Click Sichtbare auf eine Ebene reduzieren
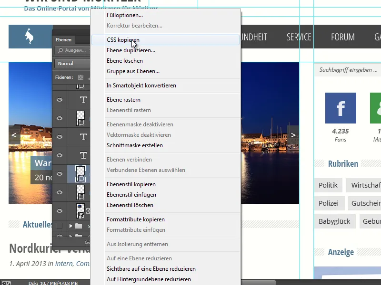The height and width of the screenshot is (285, 381). tap(165, 269)
